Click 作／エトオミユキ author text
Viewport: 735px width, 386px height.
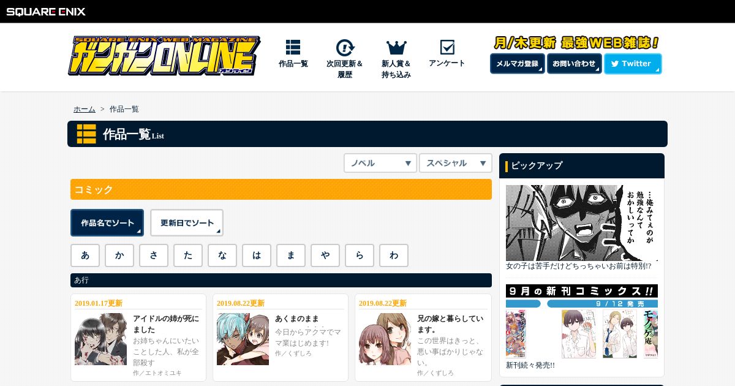[x=157, y=373]
